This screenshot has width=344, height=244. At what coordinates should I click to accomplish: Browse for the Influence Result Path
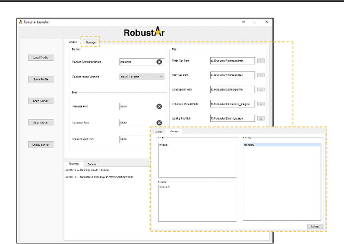(x=261, y=103)
